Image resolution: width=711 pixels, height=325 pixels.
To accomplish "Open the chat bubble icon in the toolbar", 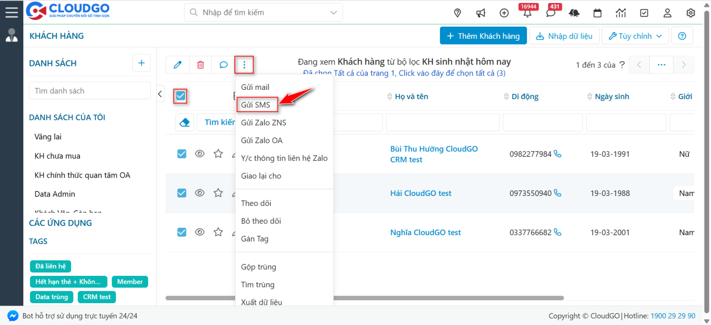I will (223, 65).
